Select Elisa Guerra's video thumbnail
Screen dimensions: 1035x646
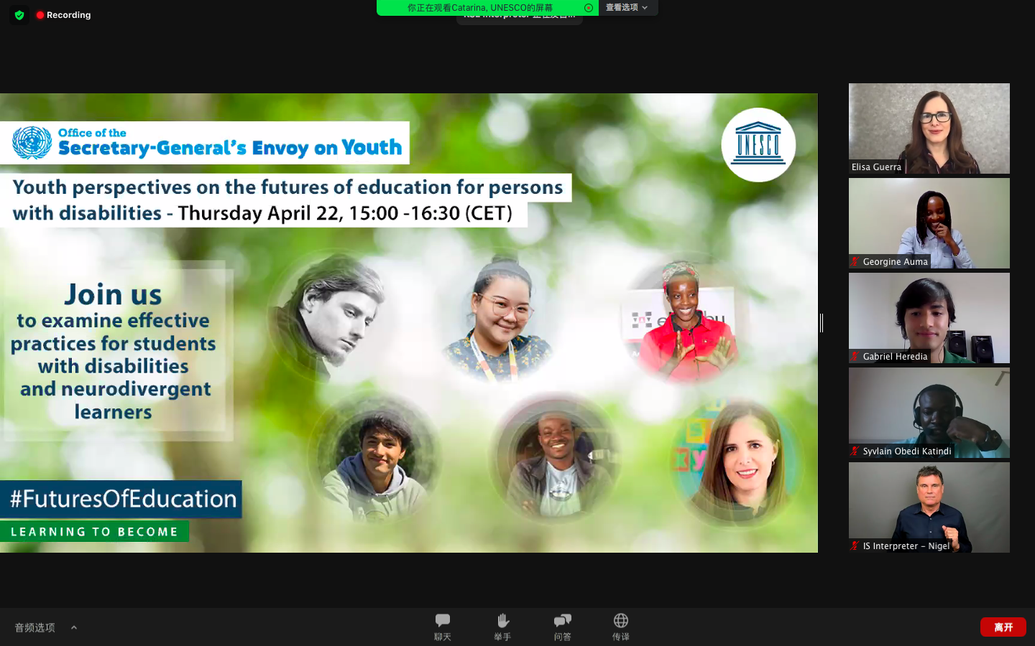(x=929, y=128)
